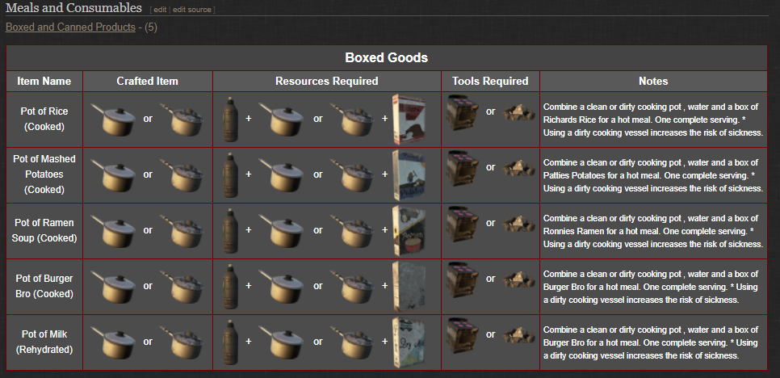Click the Patties Potatoes notes text
The image size is (780, 378).
653,175
